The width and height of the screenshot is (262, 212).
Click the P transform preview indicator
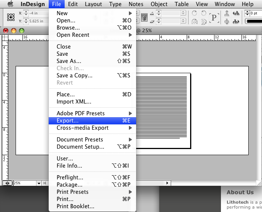tap(214, 17)
